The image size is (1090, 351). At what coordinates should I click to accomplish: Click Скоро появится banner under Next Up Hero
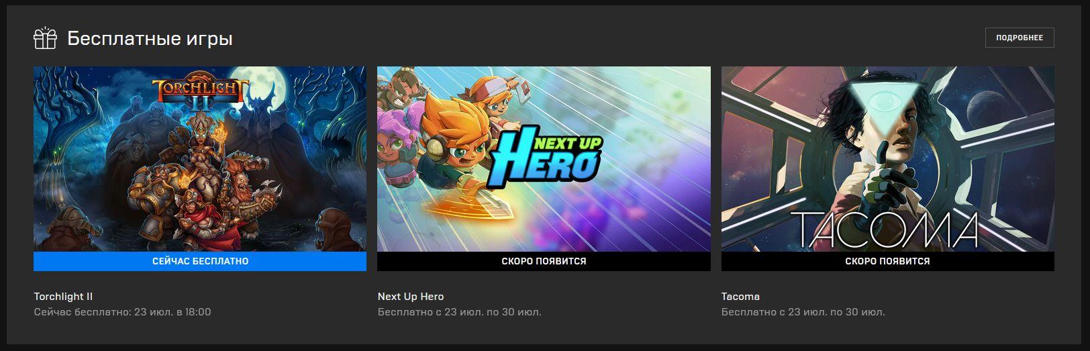[x=544, y=261]
